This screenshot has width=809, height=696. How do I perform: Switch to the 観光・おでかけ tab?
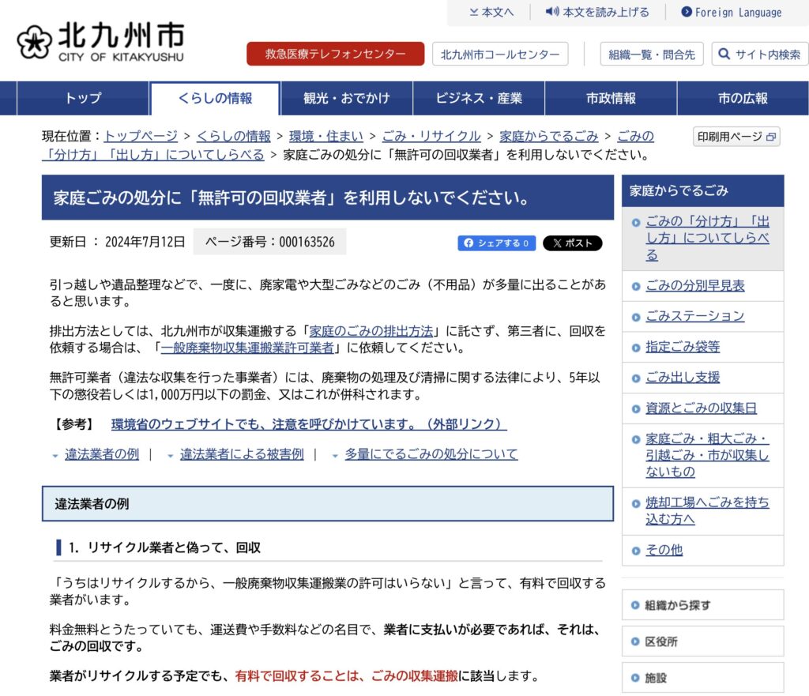346,99
